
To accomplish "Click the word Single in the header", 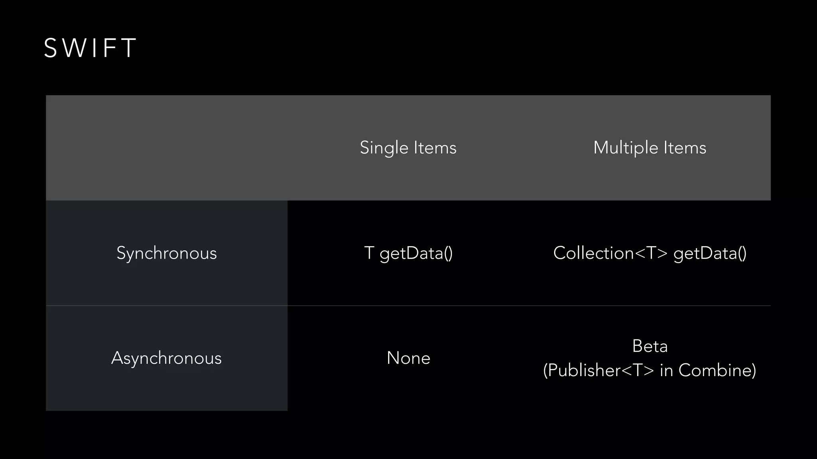I will [384, 148].
